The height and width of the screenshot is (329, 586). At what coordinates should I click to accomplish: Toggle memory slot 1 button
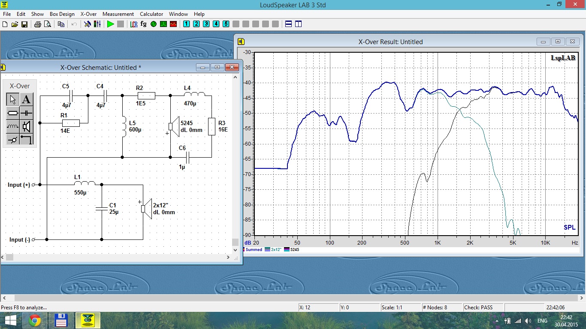click(x=186, y=24)
